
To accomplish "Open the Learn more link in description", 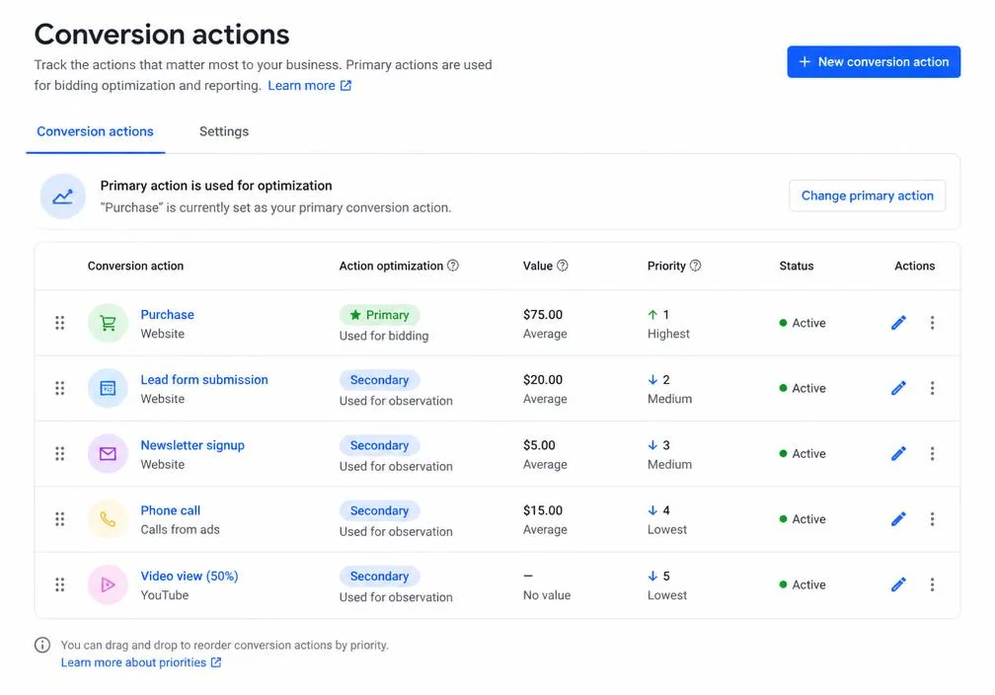I will [x=309, y=86].
